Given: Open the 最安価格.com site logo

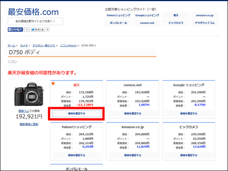Looking at the screenshot, I should [33, 12].
